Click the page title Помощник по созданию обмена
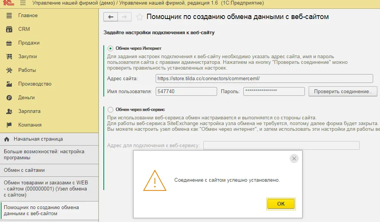 point(237,17)
